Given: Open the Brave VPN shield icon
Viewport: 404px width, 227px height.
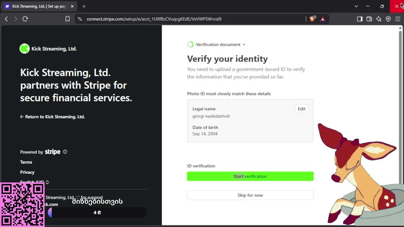Looking at the screenshot, I should click(388, 19).
